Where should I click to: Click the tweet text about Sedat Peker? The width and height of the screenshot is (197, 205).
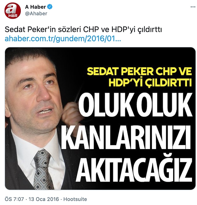[x=83, y=30]
